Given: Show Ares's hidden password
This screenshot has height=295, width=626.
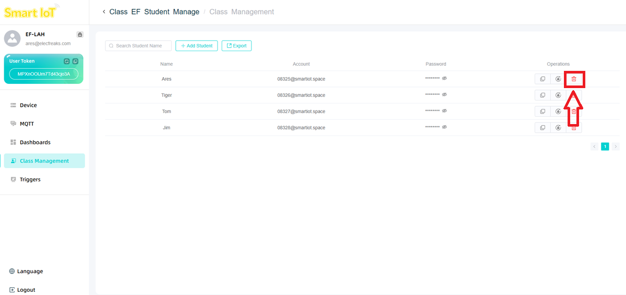Looking at the screenshot, I should click(x=444, y=79).
